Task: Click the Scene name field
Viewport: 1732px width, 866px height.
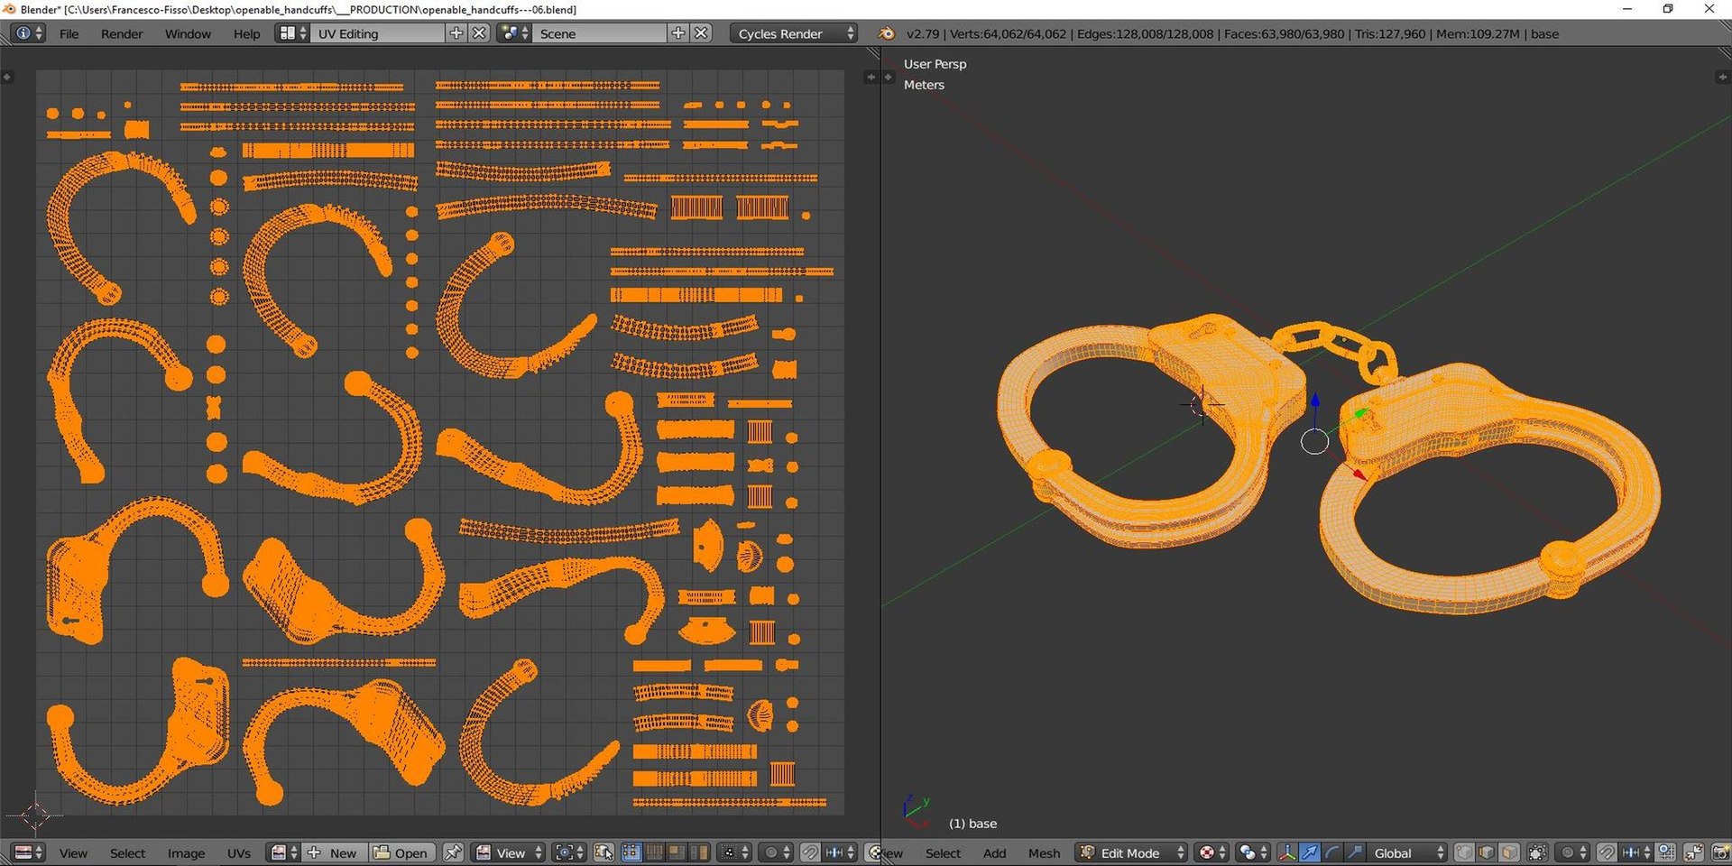Action: (x=600, y=33)
